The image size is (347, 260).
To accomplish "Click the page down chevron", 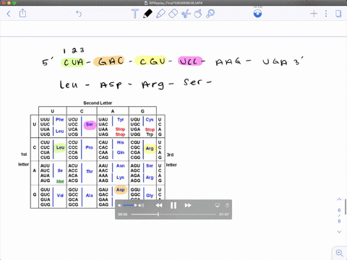I will point(339,232).
